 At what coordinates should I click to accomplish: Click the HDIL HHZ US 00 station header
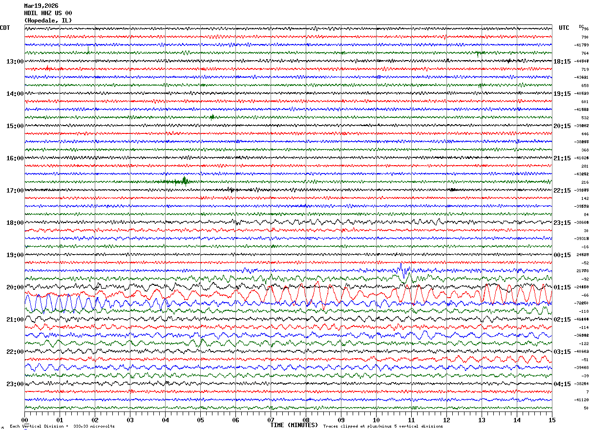point(48,13)
